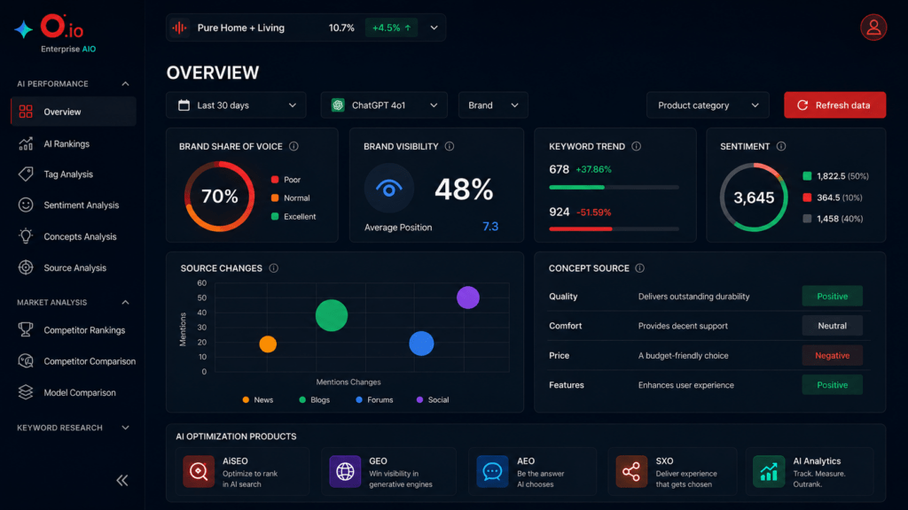This screenshot has width=908, height=510.
Task: Click the Brand Share of Voice info icon
Action: click(x=294, y=146)
